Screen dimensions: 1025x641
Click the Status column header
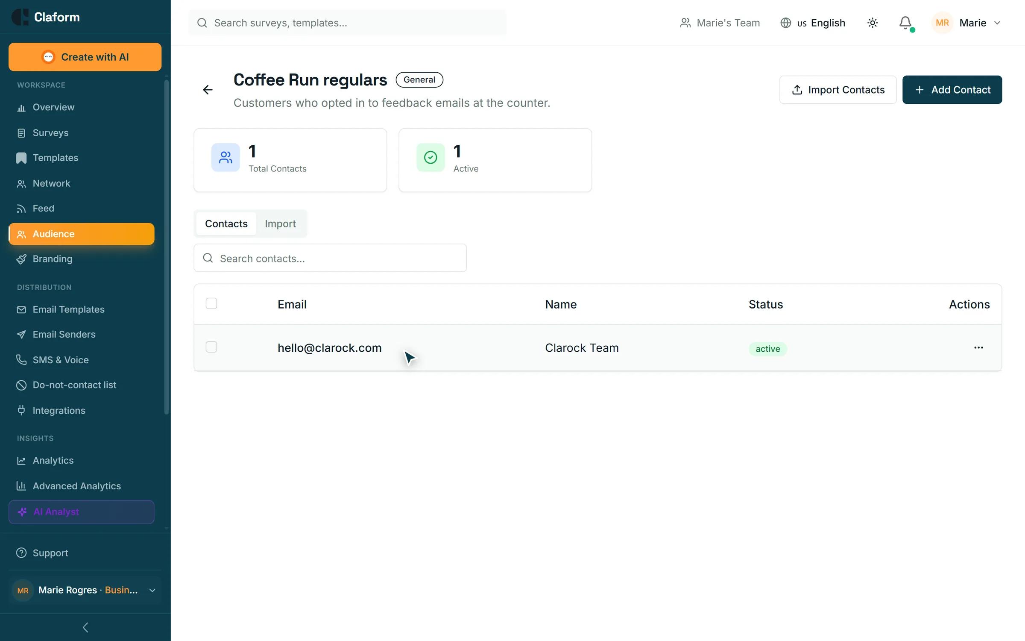pyautogui.click(x=766, y=304)
